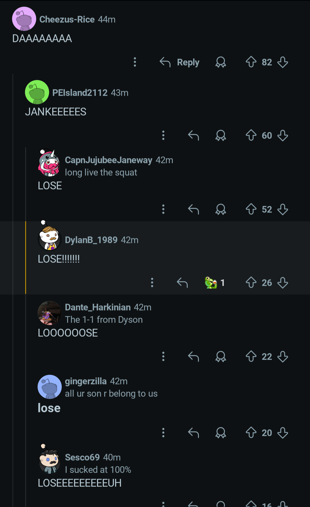The height and width of the screenshot is (507, 310).
Task: Give award to Cheezus-Rice's comment
Action: coord(221,62)
